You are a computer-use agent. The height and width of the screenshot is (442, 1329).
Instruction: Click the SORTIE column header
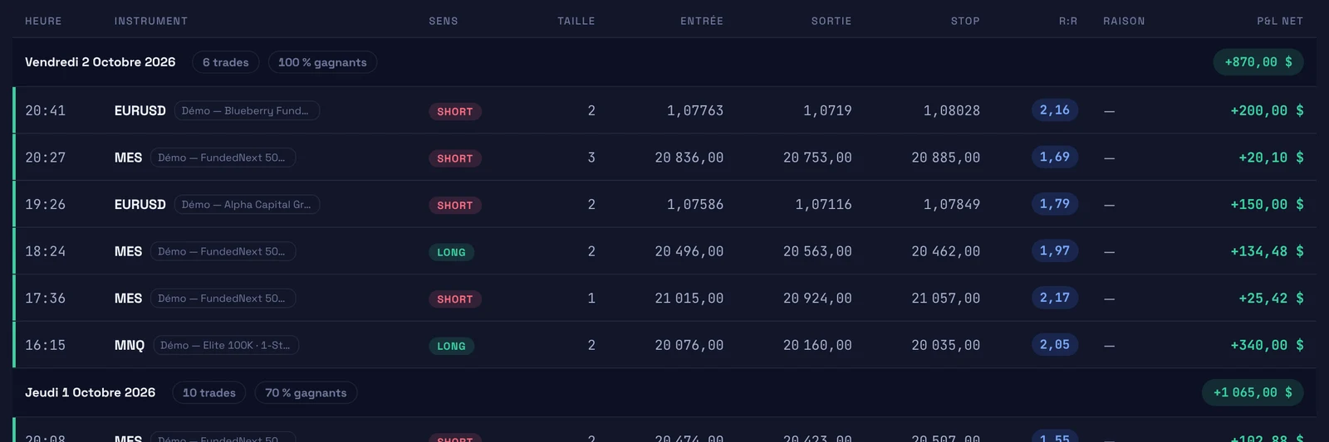click(x=831, y=21)
